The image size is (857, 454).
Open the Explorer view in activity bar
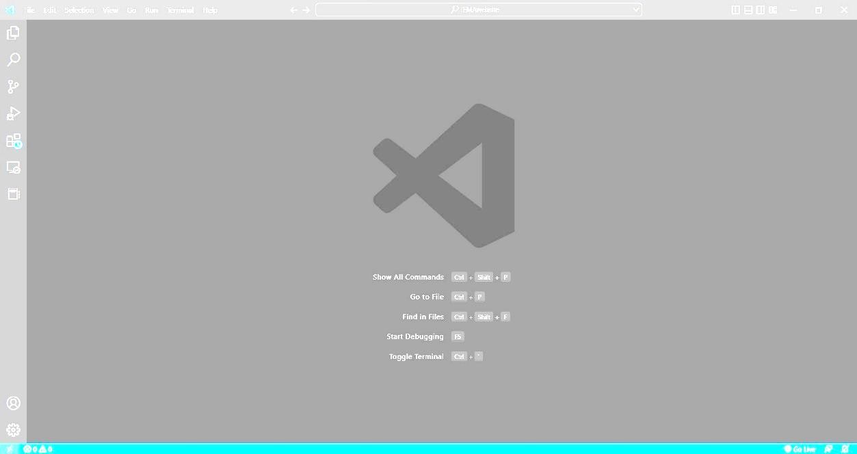(x=13, y=34)
